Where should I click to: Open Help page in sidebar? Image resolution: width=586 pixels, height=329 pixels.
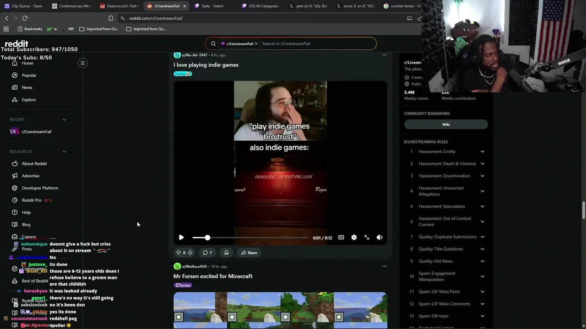coord(26,212)
